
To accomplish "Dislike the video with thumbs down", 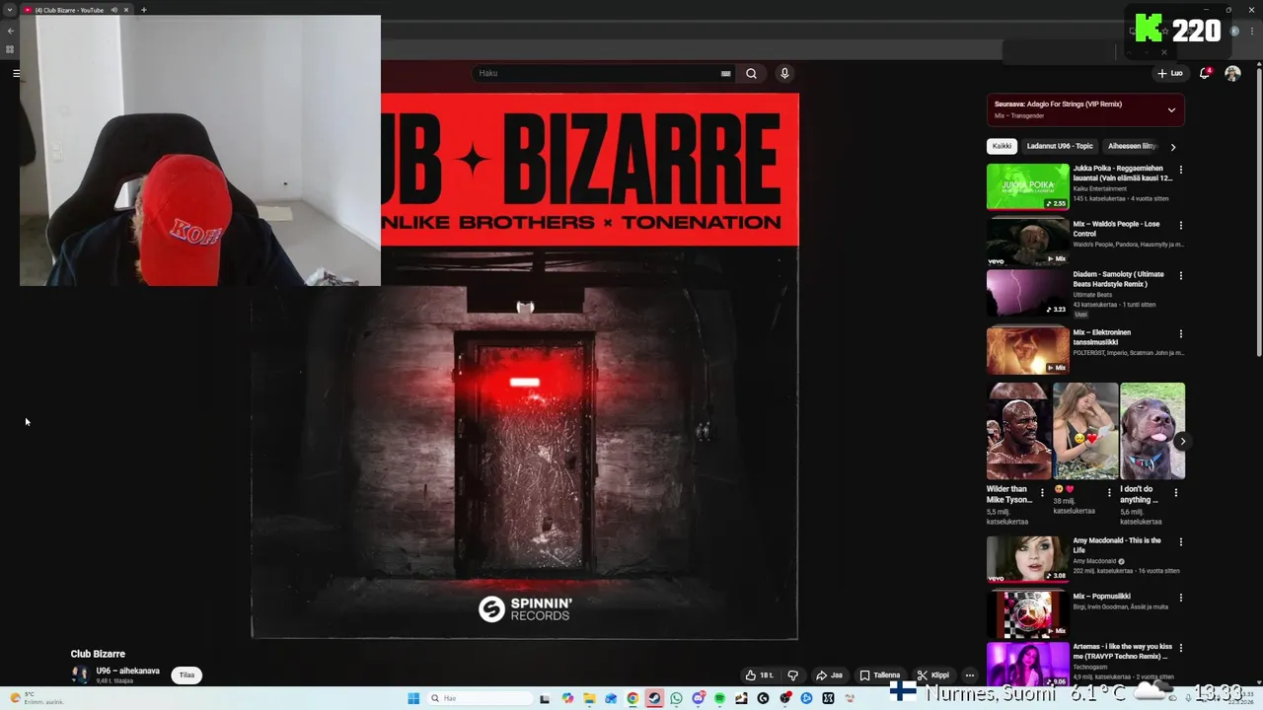I will tap(792, 675).
